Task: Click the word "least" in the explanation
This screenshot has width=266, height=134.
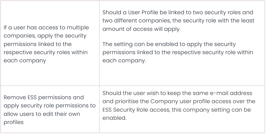Action: (x=247, y=21)
